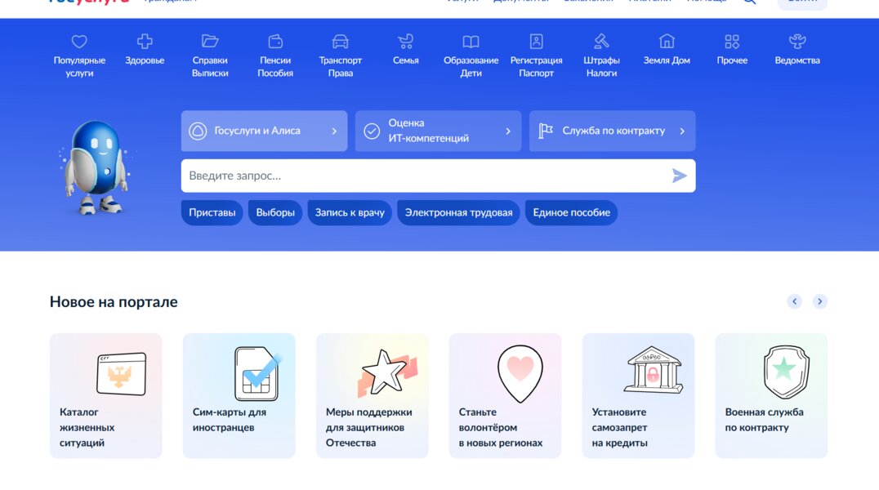This screenshot has height=490, width=879.
Task: Click the Войти button
Action: 801,1
